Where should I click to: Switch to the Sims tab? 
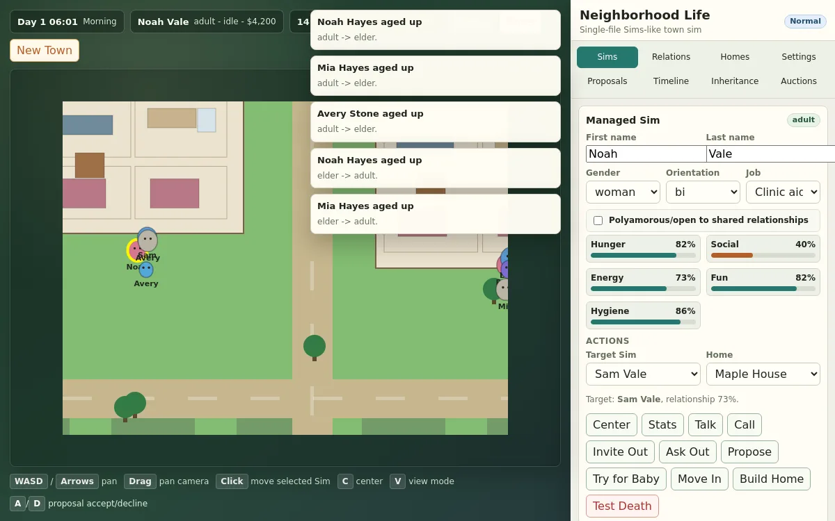click(607, 57)
